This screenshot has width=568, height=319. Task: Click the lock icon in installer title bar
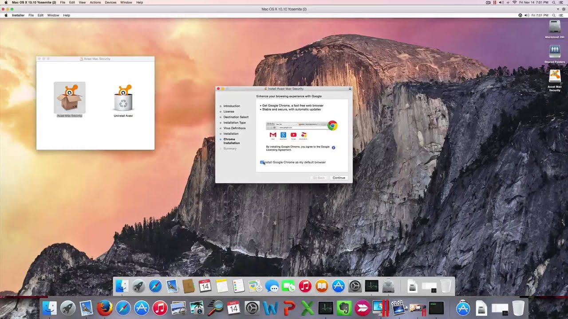350,89
